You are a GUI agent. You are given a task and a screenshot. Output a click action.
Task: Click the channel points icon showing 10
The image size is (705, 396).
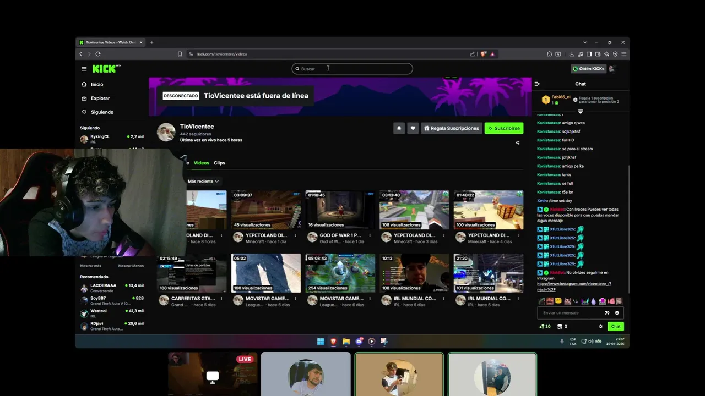point(545,327)
